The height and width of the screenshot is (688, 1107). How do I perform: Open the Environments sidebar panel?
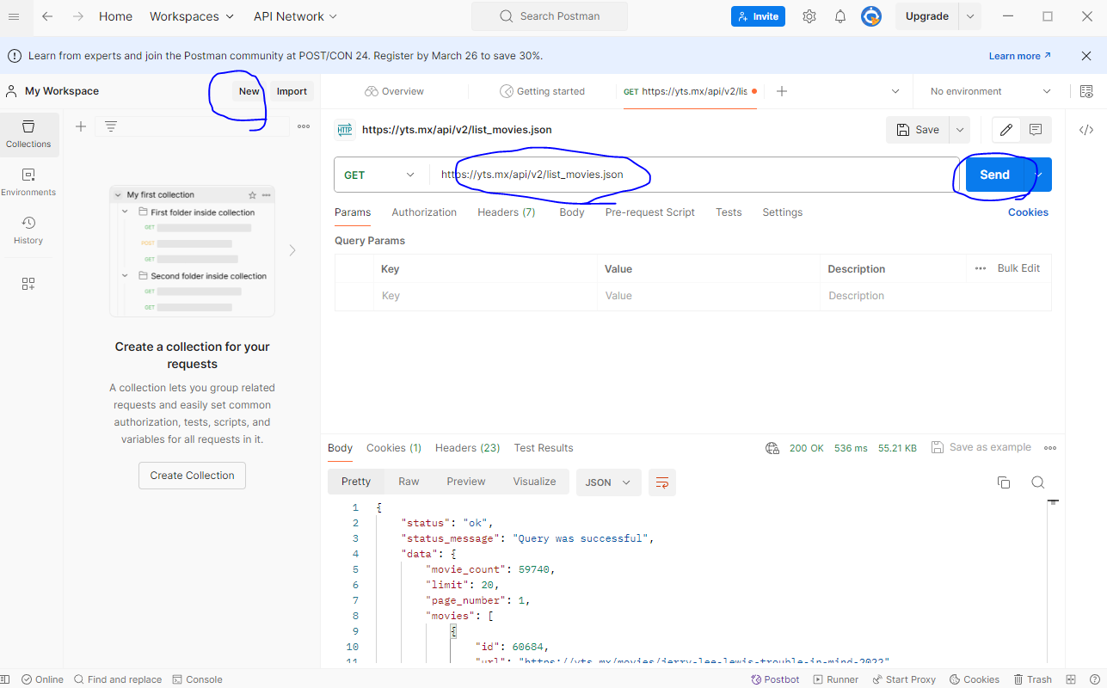point(28,182)
